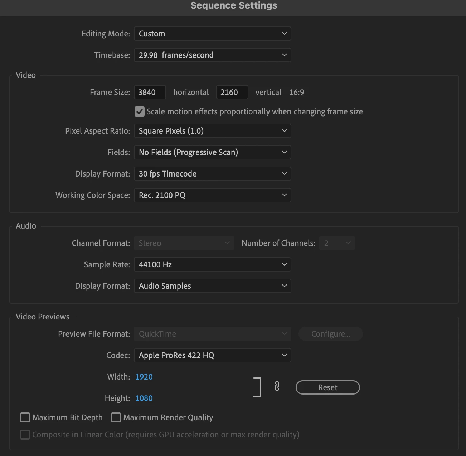Uncheck Scale motion effects proportionally checkbox
The height and width of the screenshot is (456, 466).
140,111
